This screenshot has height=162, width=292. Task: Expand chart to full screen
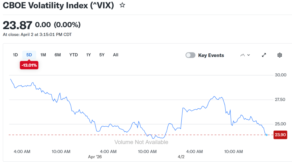pyautogui.click(x=264, y=55)
